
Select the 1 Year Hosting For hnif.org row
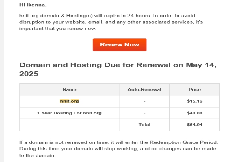pos(120,113)
